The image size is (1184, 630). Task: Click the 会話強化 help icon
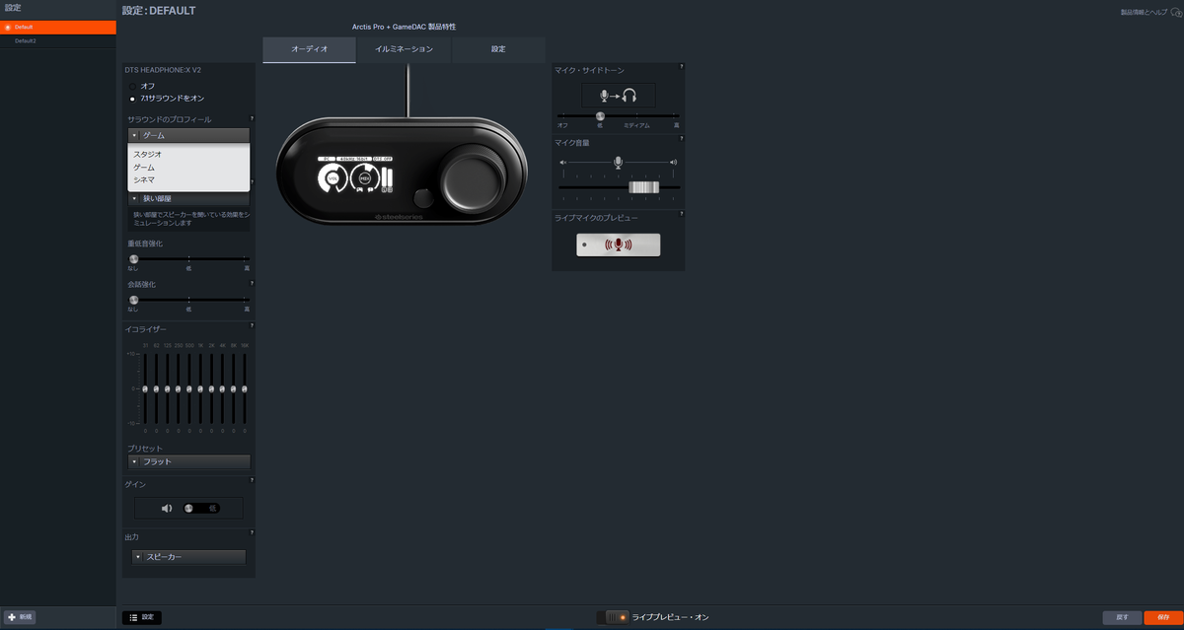(x=252, y=282)
